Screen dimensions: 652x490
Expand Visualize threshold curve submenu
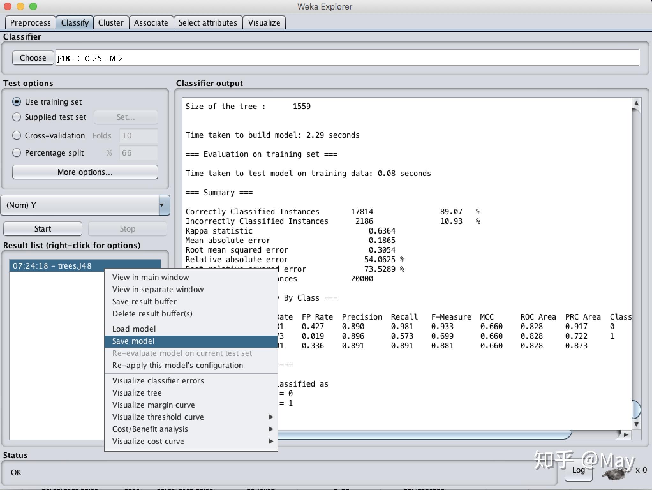point(270,417)
